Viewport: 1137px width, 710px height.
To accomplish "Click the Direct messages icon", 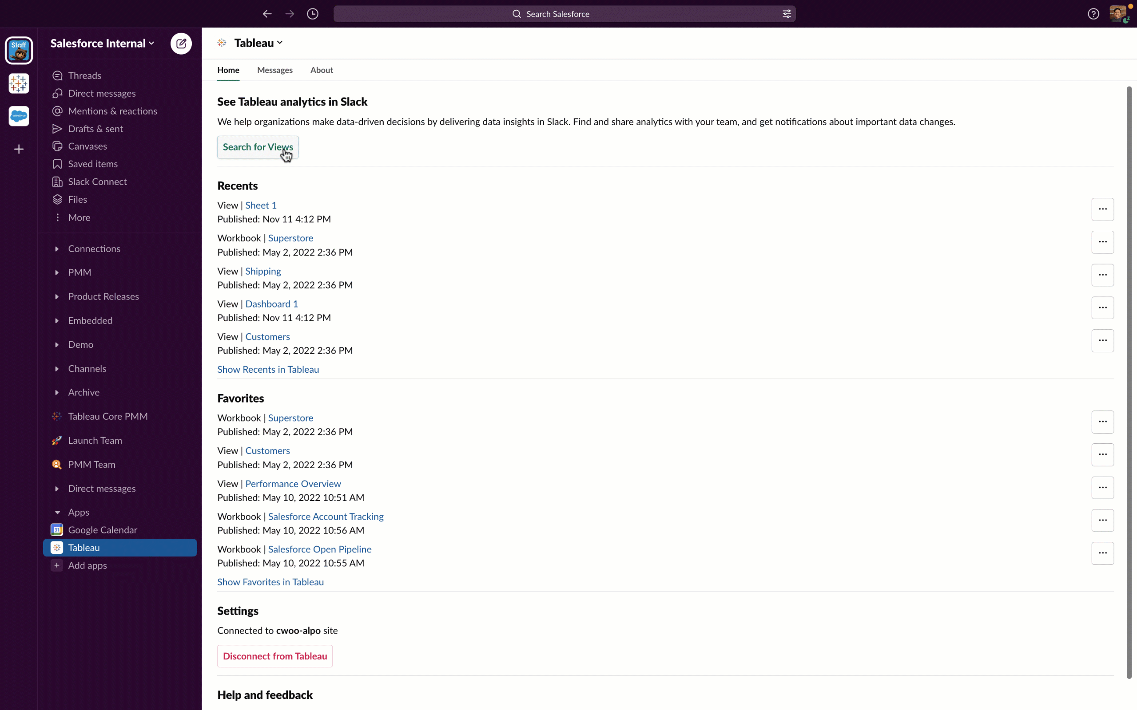I will [57, 92].
